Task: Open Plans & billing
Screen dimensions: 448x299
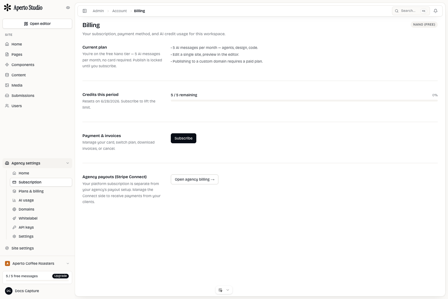Action: (41, 191)
